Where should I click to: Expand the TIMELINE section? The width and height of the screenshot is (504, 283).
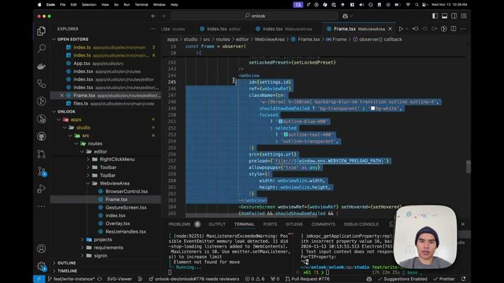pyautogui.click(x=67, y=271)
